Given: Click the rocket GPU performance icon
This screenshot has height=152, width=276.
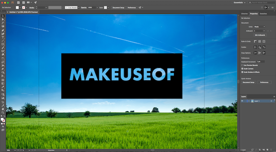Looking at the screenshot, I should coord(35,2).
